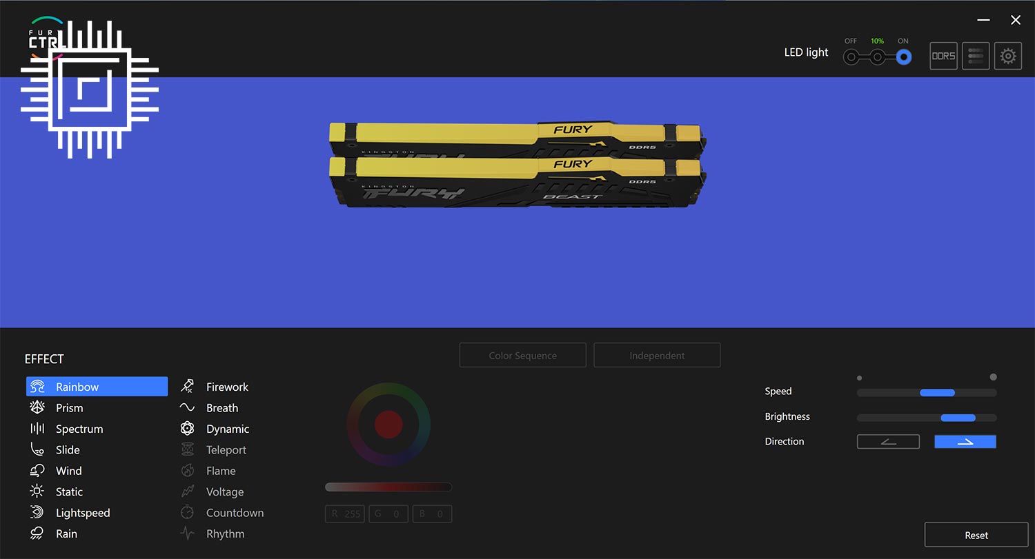
Task: Click the B value field
Action: (433, 514)
